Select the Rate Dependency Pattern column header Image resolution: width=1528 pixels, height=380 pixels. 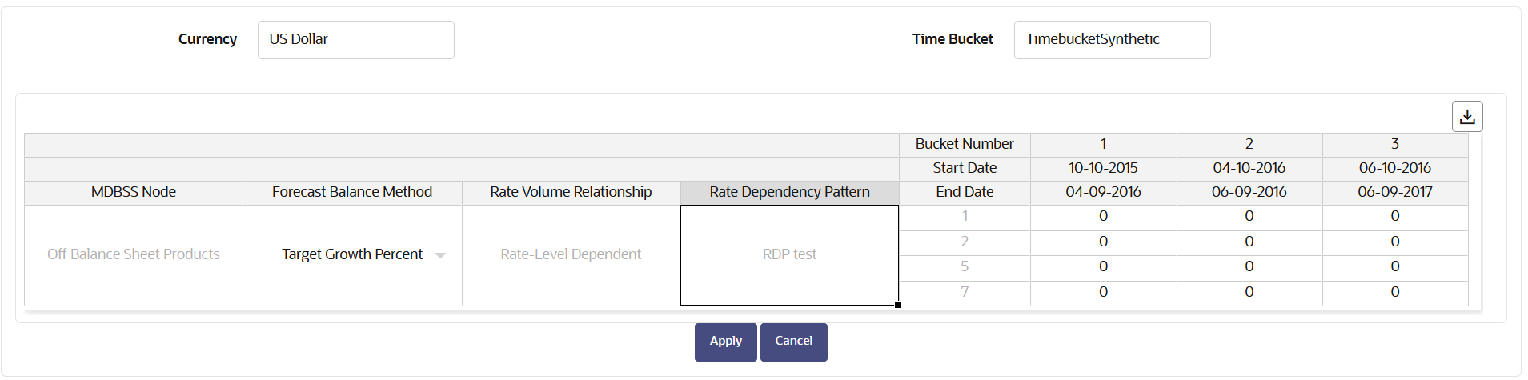(x=789, y=192)
